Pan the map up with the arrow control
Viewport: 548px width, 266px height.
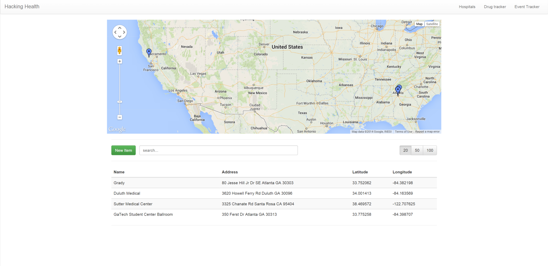120,28
